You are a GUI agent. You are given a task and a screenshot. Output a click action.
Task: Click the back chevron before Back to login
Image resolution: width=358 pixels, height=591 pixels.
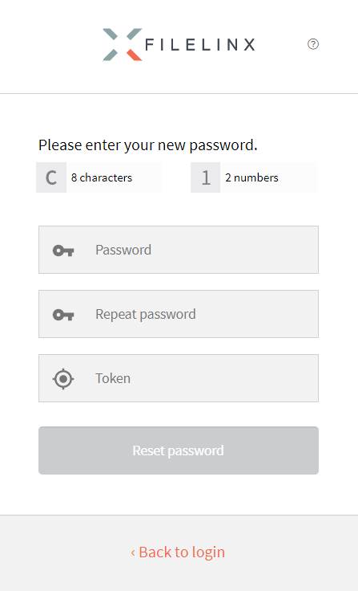coord(133,553)
